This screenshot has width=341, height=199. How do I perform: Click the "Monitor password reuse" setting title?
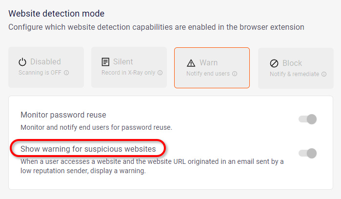coord(63,115)
